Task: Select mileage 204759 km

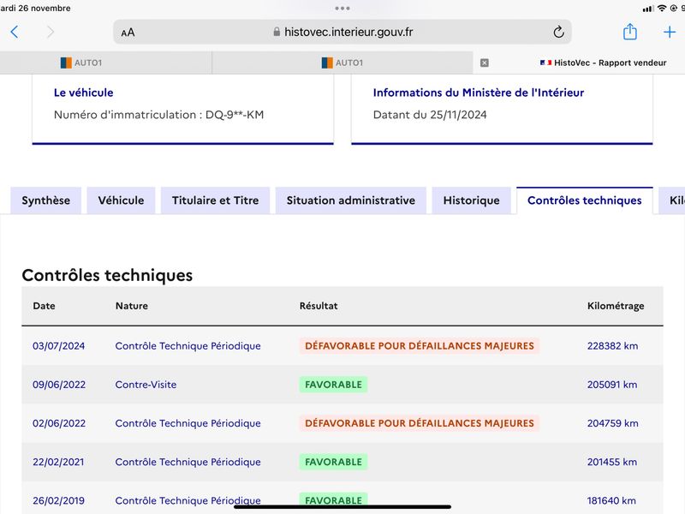Action: click(612, 423)
